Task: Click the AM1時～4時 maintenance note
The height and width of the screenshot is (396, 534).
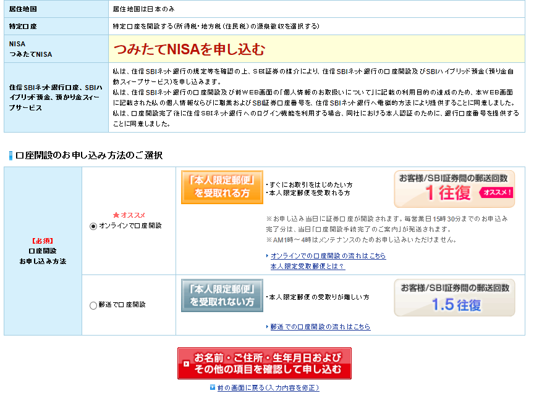Action: click(361, 240)
